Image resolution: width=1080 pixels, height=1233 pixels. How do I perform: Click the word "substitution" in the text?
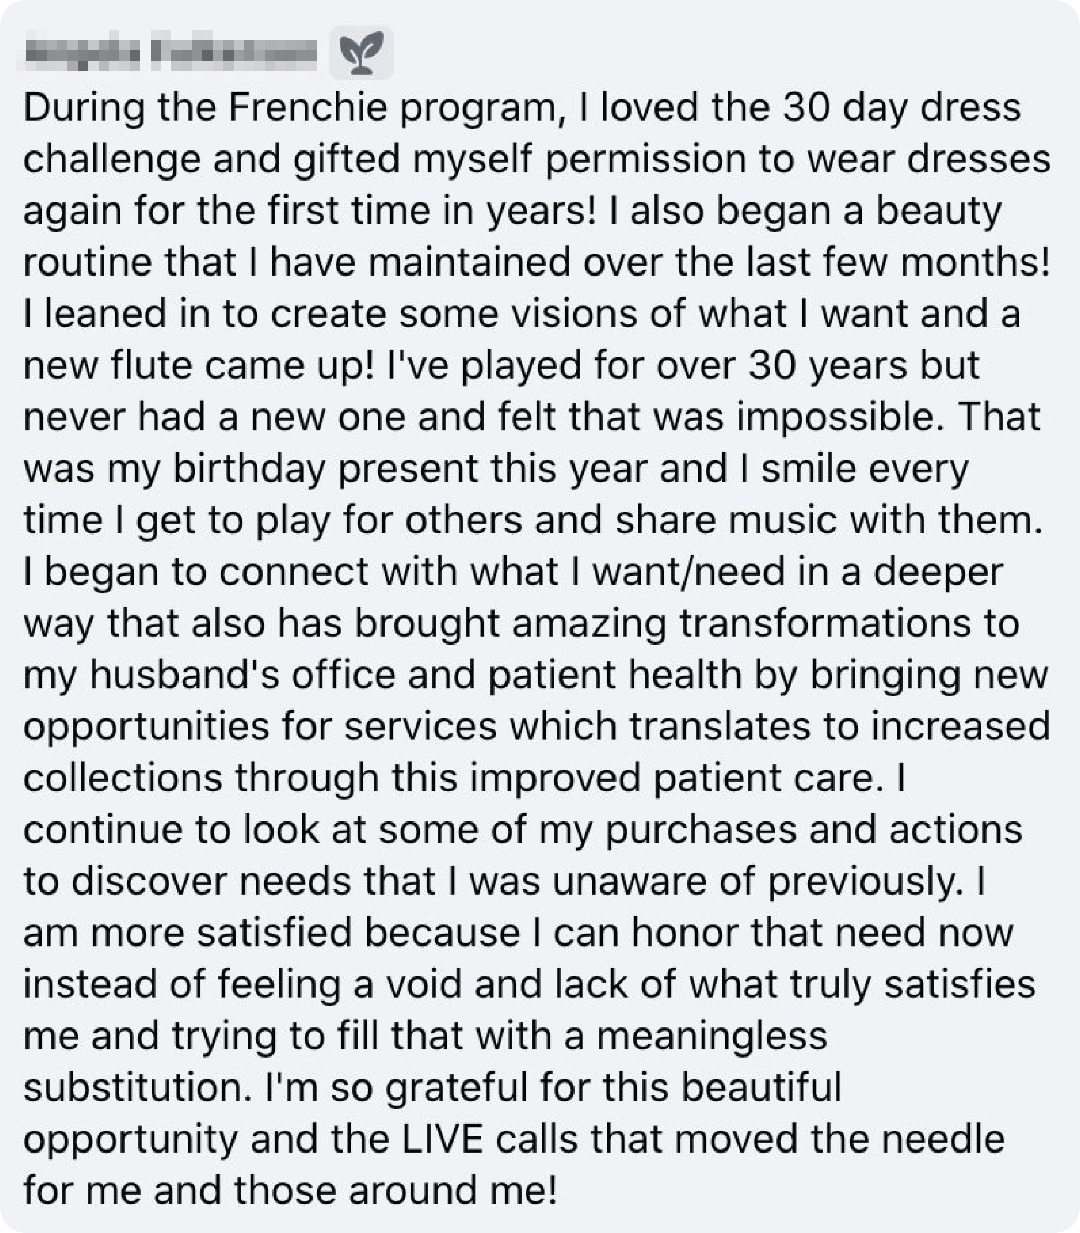click(138, 1088)
